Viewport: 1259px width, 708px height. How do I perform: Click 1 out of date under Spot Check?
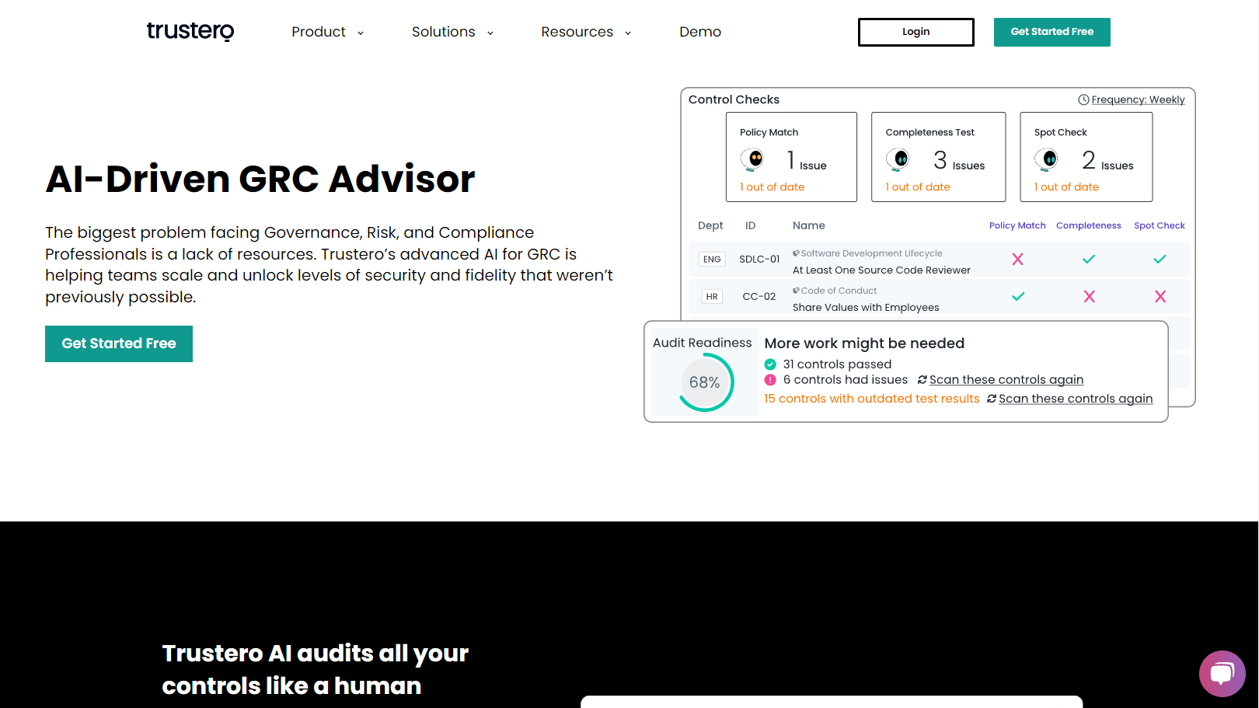click(x=1066, y=187)
